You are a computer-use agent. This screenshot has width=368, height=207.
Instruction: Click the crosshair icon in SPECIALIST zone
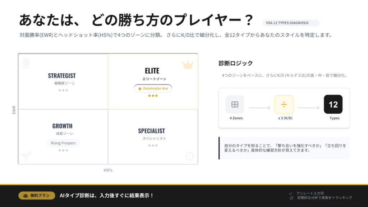pyautogui.click(x=189, y=157)
